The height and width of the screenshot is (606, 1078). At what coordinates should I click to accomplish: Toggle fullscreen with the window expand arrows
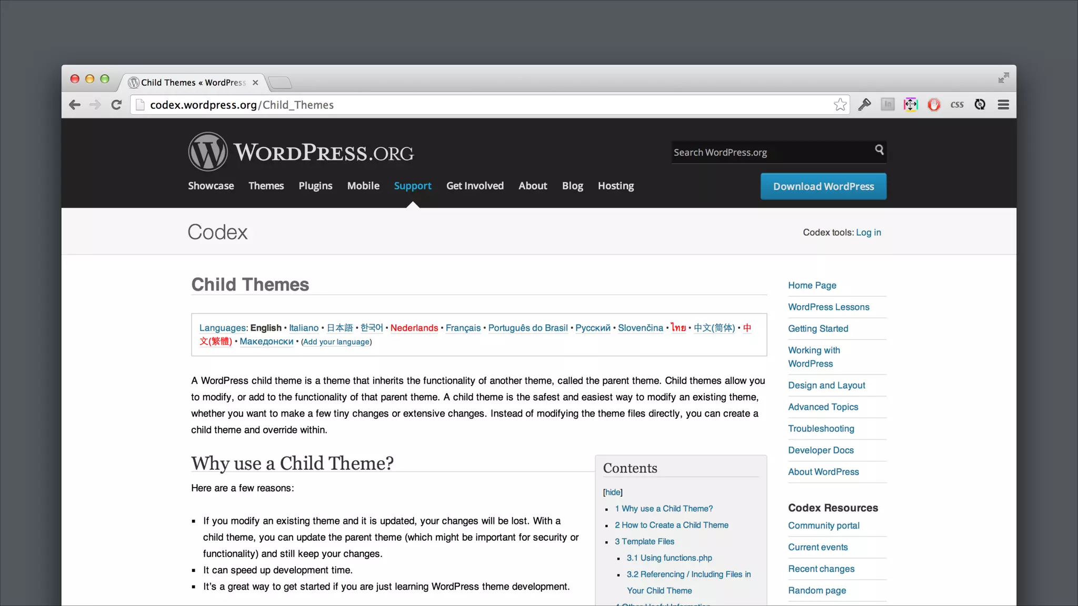click(1003, 78)
